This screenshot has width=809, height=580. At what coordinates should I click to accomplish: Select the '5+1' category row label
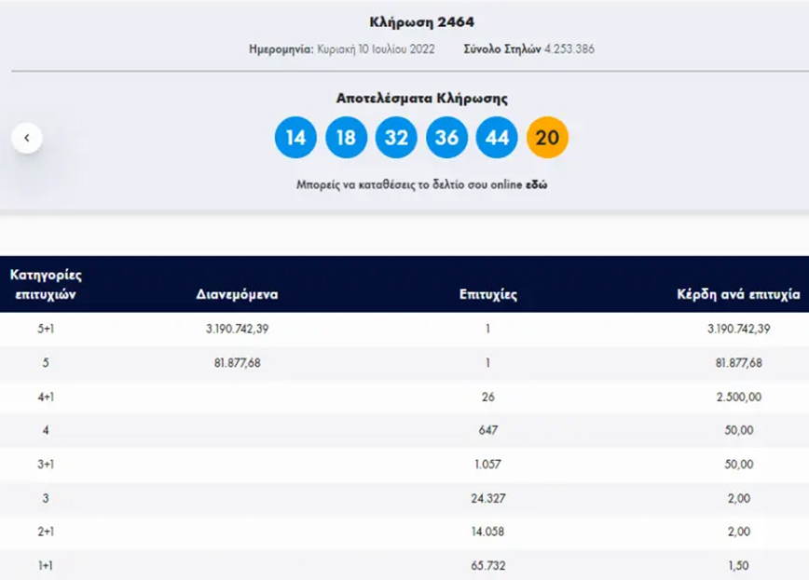tap(45, 329)
